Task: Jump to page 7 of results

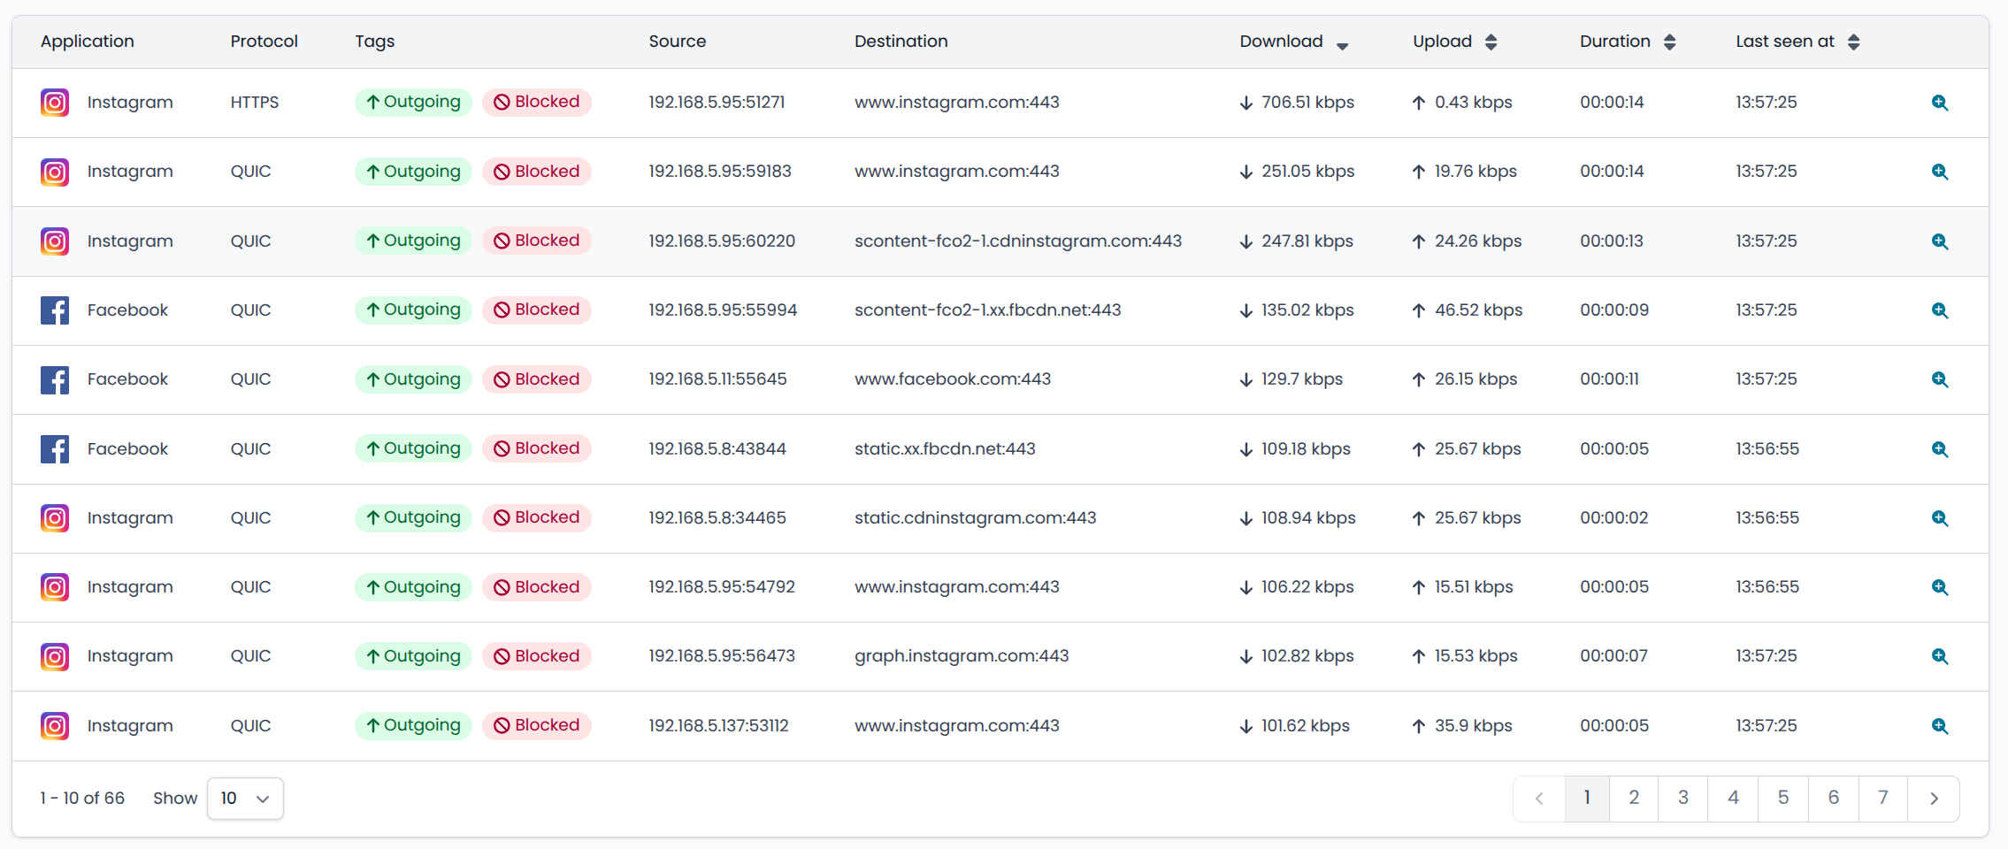Action: [1882, 798]
